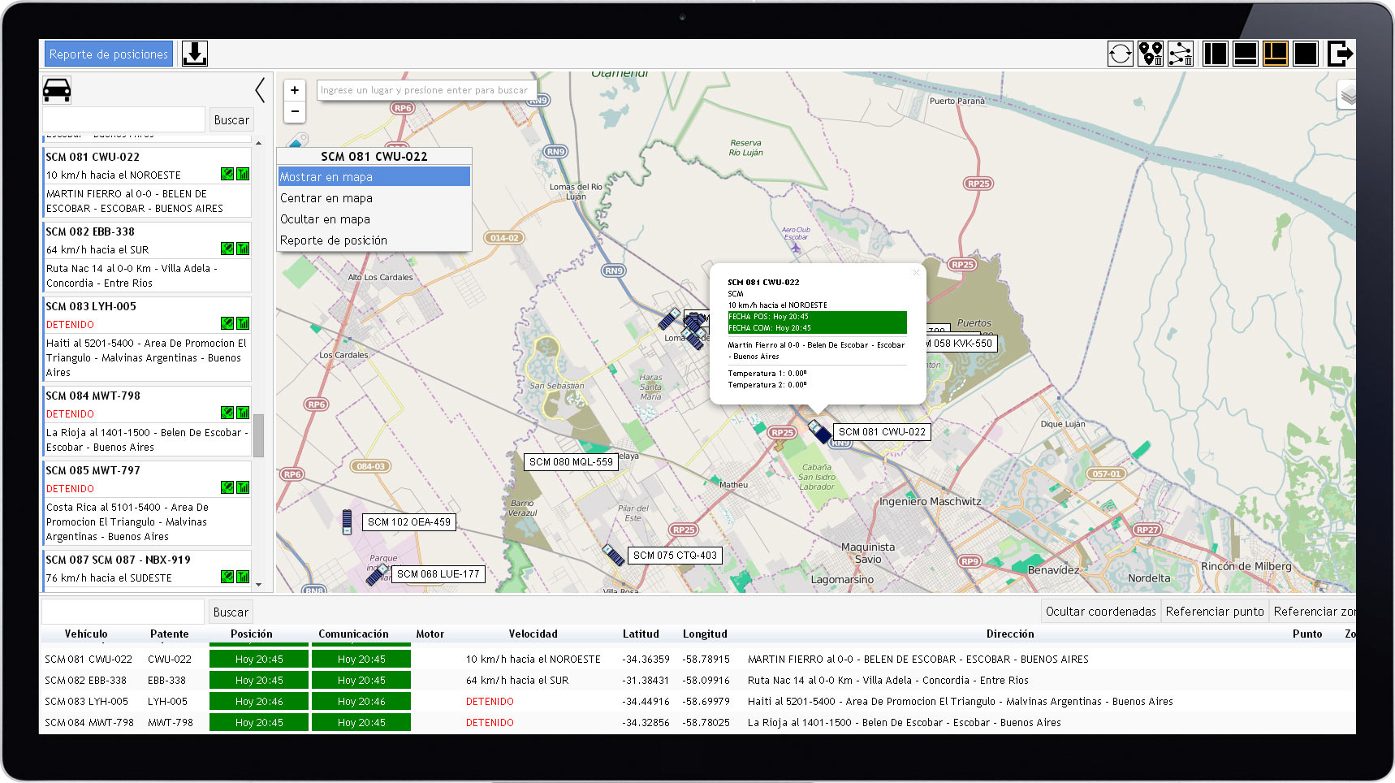Viewport: 1395px width, 783px height.
Task: Click vehicle list scroll-down arrow
Action: click(x=258, y=584)
